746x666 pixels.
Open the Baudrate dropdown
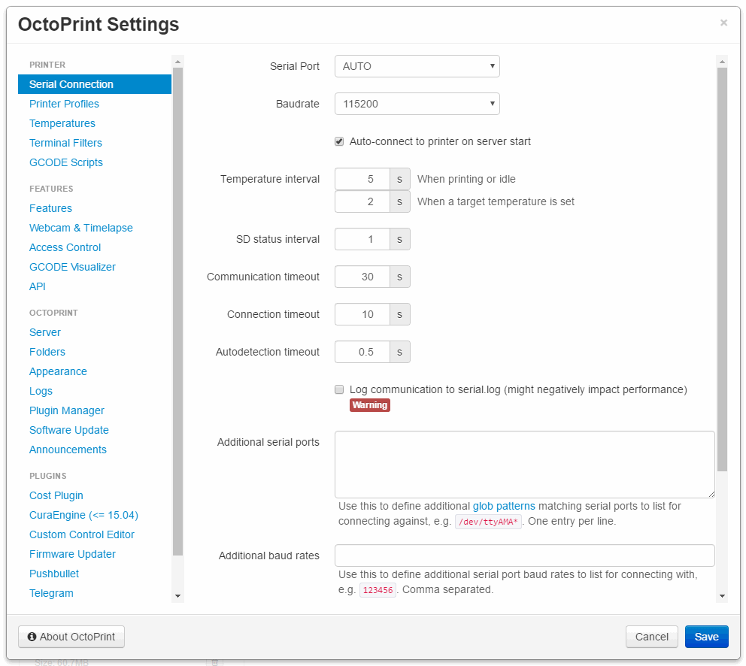[417, 104]
